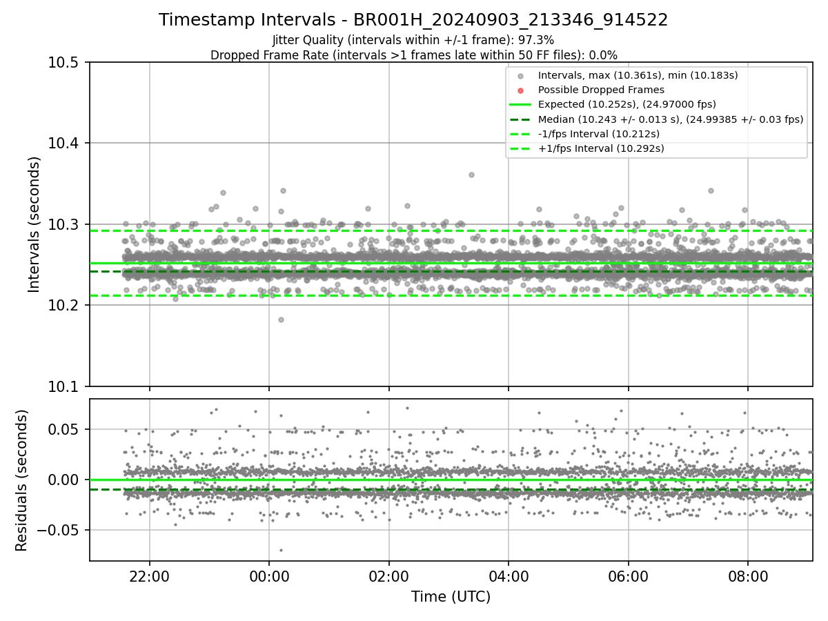Click the Residuals (seconds) y-axis label
828x621 pixels.
click(x=21, y=480)
